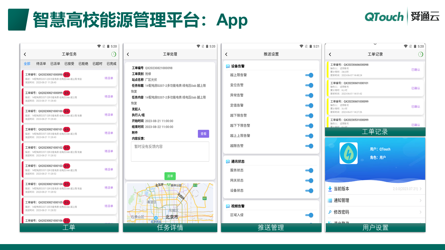Image resolution: width=445 pixels, height=250 pixels.
Task: Disable the 变位告警 push toggle
Action: [x=309, y=85]
